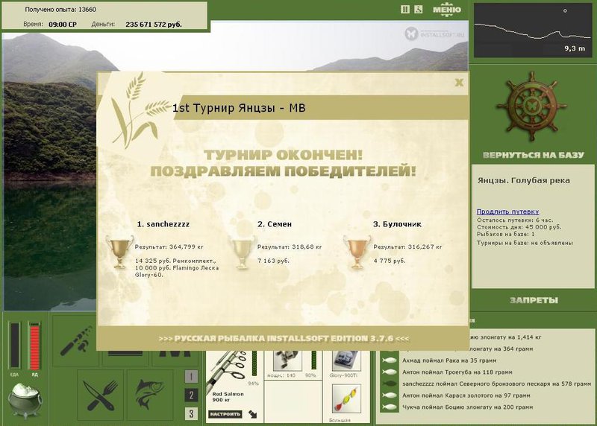Click the silver trophy for Семен
597x426 pixels.
click(242, 252)
